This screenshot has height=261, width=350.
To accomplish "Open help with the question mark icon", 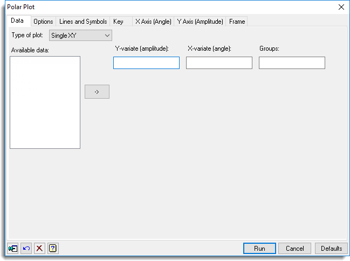I will tap(53, 249).
